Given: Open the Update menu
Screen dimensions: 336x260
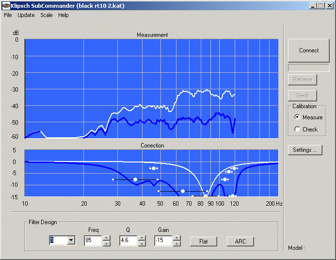Looking at the screenshot, I should [x=26, y=15].
